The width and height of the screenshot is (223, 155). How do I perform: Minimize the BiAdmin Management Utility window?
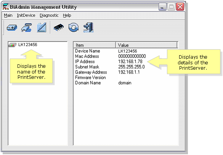[162, 7]
